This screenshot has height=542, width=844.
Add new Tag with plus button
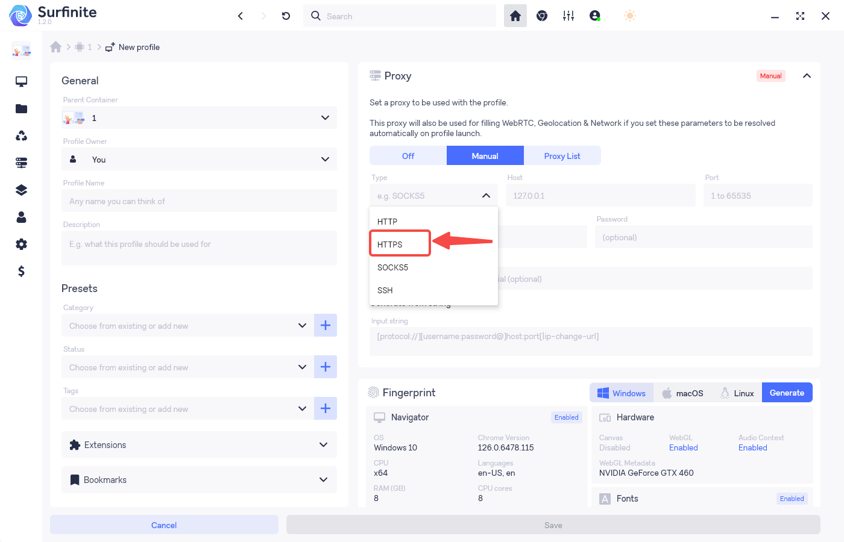(x=326, y=408)
